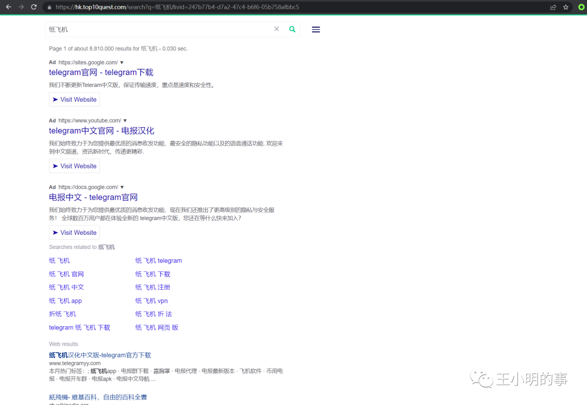Open related search 纸 飞机 下载

(153, 274)
